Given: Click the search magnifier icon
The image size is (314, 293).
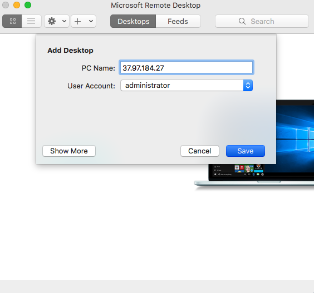Looking at the screenshot, I should pos(242,21).
